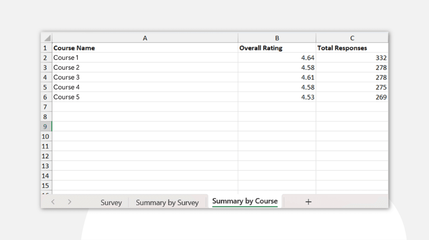The height and width of the screenshot is (240, 429).
Task: Click Course 4's 4.58 rating cell
Action: [x=277, y=87]
